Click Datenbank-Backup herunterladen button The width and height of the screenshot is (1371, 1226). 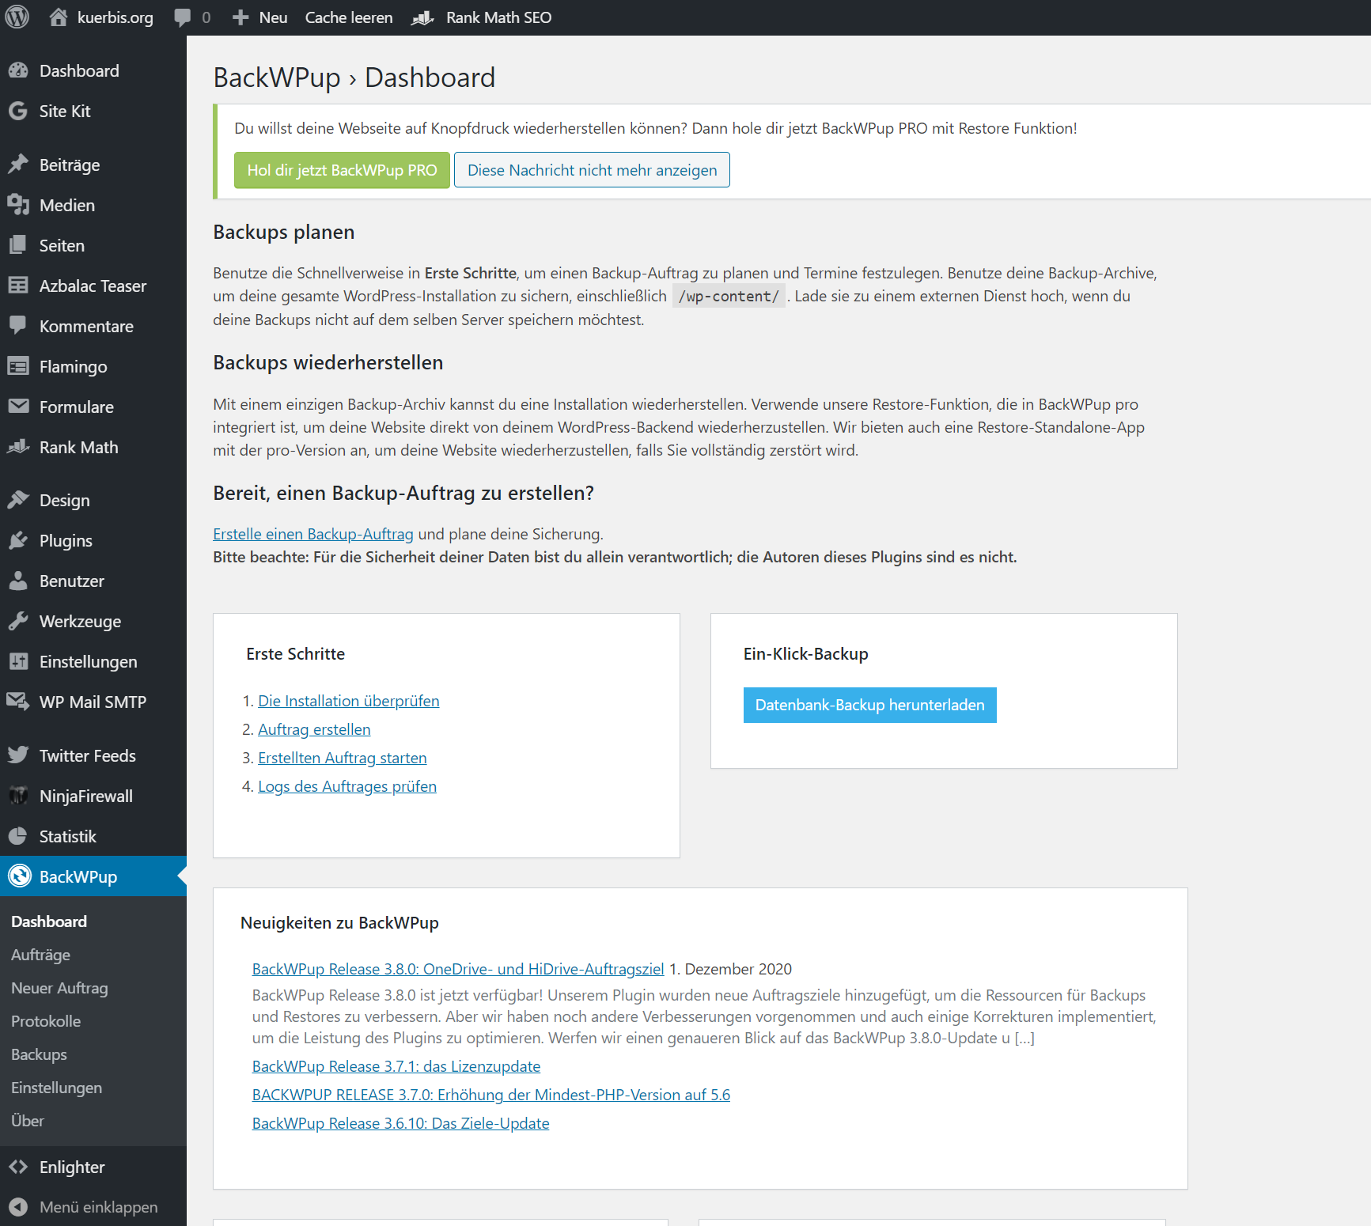coord(869,705)
